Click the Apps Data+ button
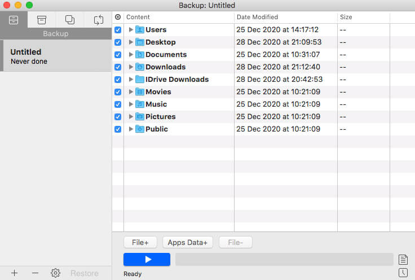Screen dimensions: 415x280 tap(188, 242)
